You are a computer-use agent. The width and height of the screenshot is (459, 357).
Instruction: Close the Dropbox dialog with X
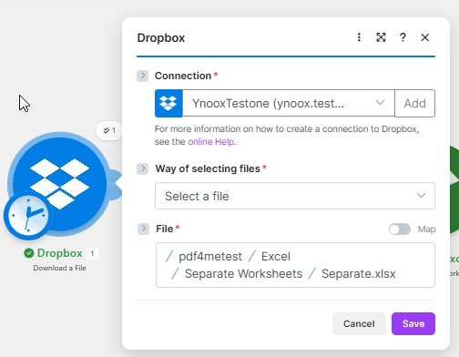click(x=425, y=37)
